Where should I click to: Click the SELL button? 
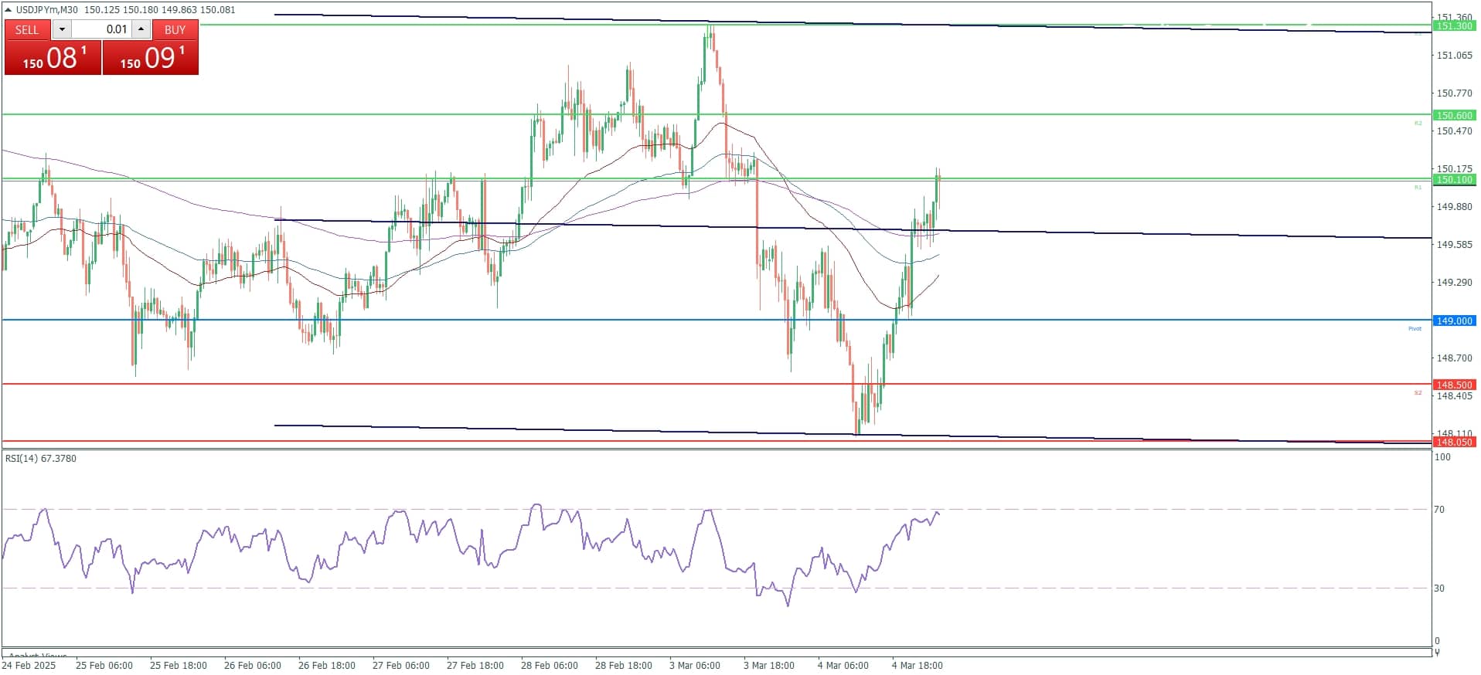(x=27, y=29)
